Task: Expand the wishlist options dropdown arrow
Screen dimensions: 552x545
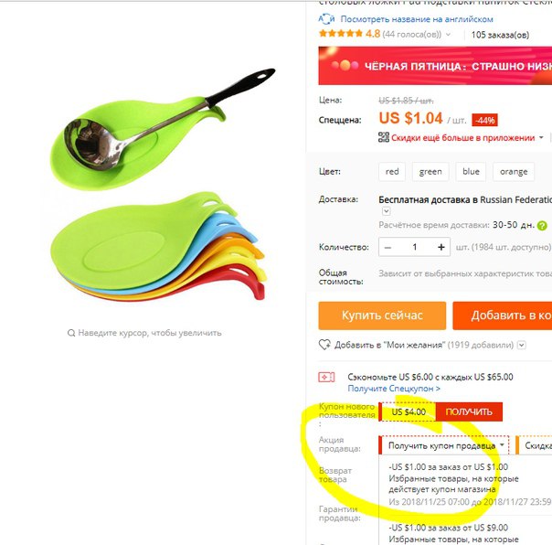Action: pos(522,345)
